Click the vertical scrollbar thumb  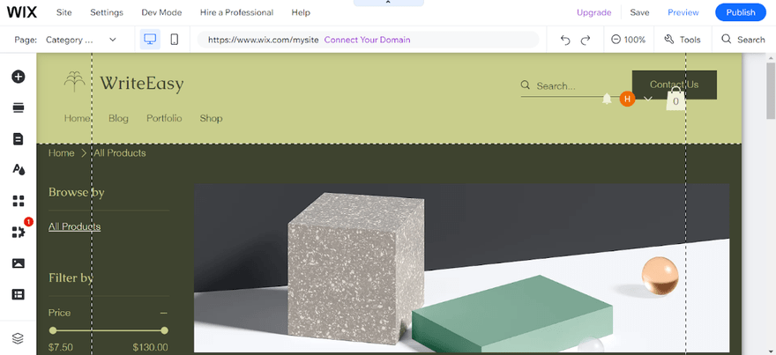tap(771, 91)
